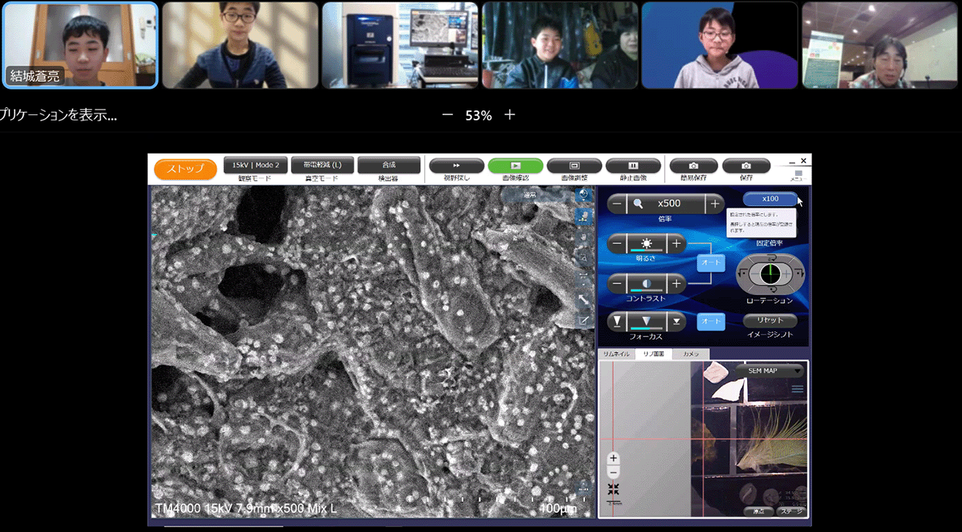Toggle the auto focus オート button
The width and height of the screenshot is (962, 532).
[x=711, y=321]
